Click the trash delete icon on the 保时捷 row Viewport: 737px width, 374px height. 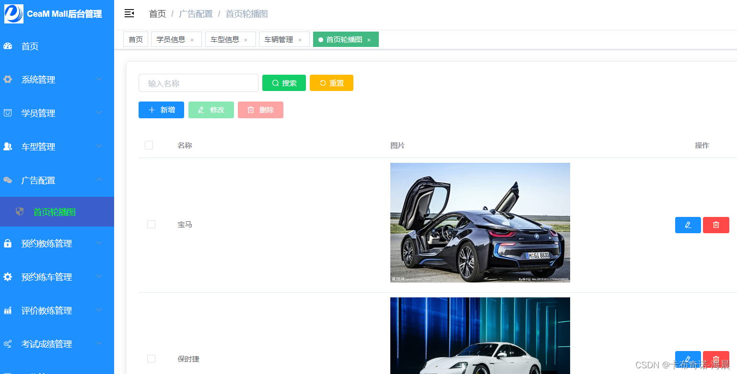click(x=716, y=359)
